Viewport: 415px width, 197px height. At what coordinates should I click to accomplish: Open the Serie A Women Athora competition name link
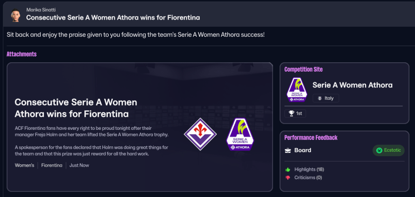(x=352, y=85)
